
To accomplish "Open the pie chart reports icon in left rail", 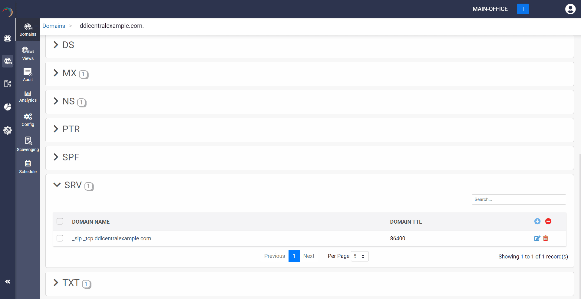I will tap(8, 107).
